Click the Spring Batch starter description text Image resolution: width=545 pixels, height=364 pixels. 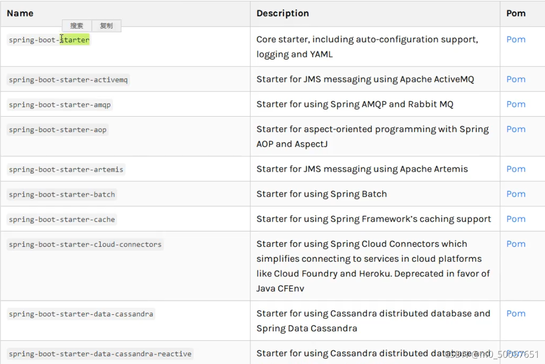(x=320, y=194)
